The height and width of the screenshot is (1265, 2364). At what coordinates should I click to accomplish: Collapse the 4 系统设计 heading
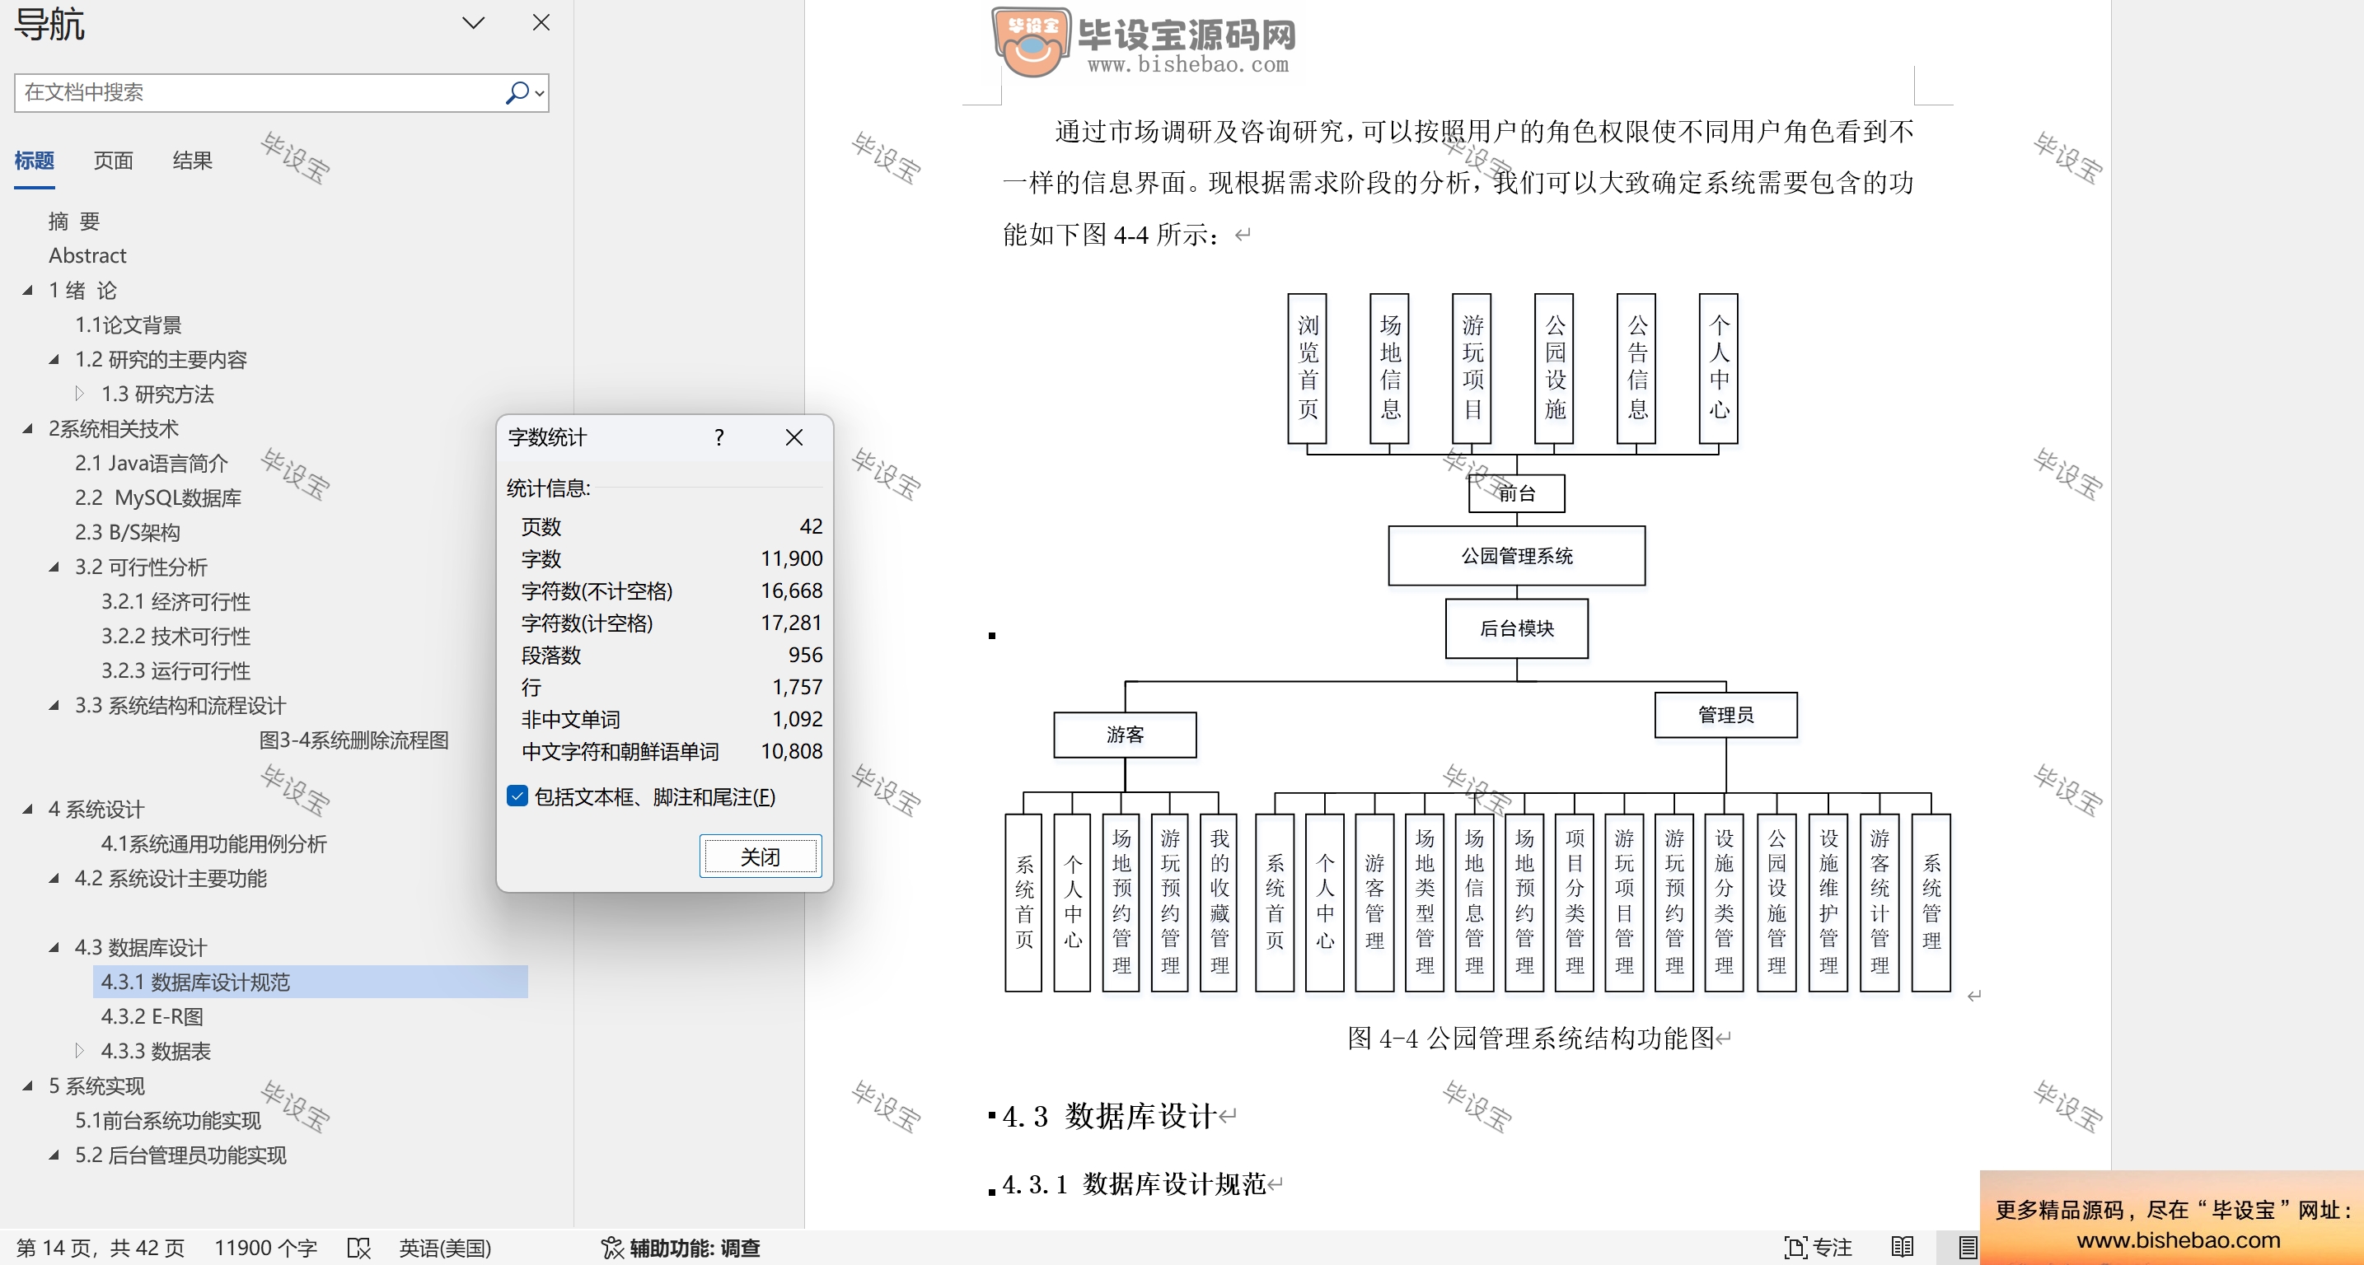27,809
